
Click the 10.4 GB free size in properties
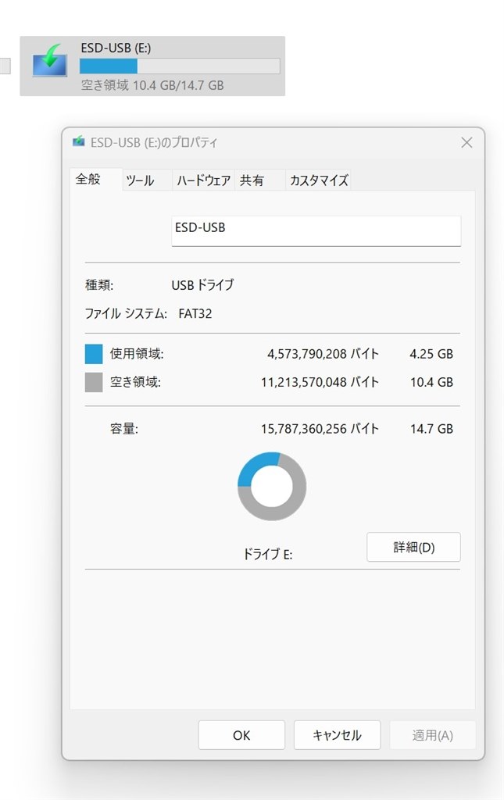(431, 382)
